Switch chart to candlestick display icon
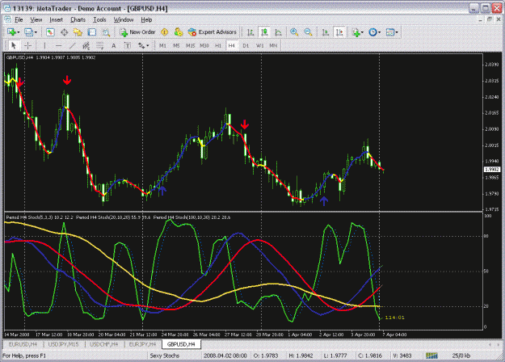The width and height of the screenshot is (505, 362). (x=264, y=32)
